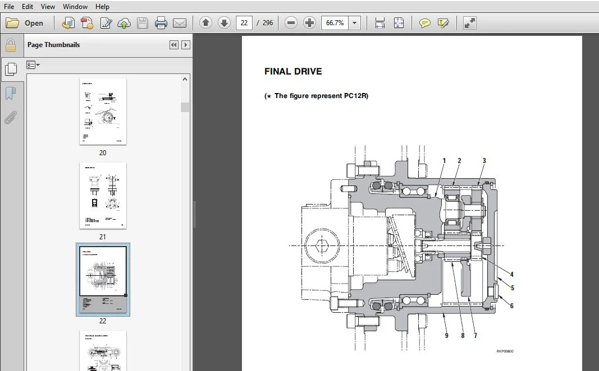Click the fit one full page icon
Screen dimensions: 599x371
click(x=399, y=23)
